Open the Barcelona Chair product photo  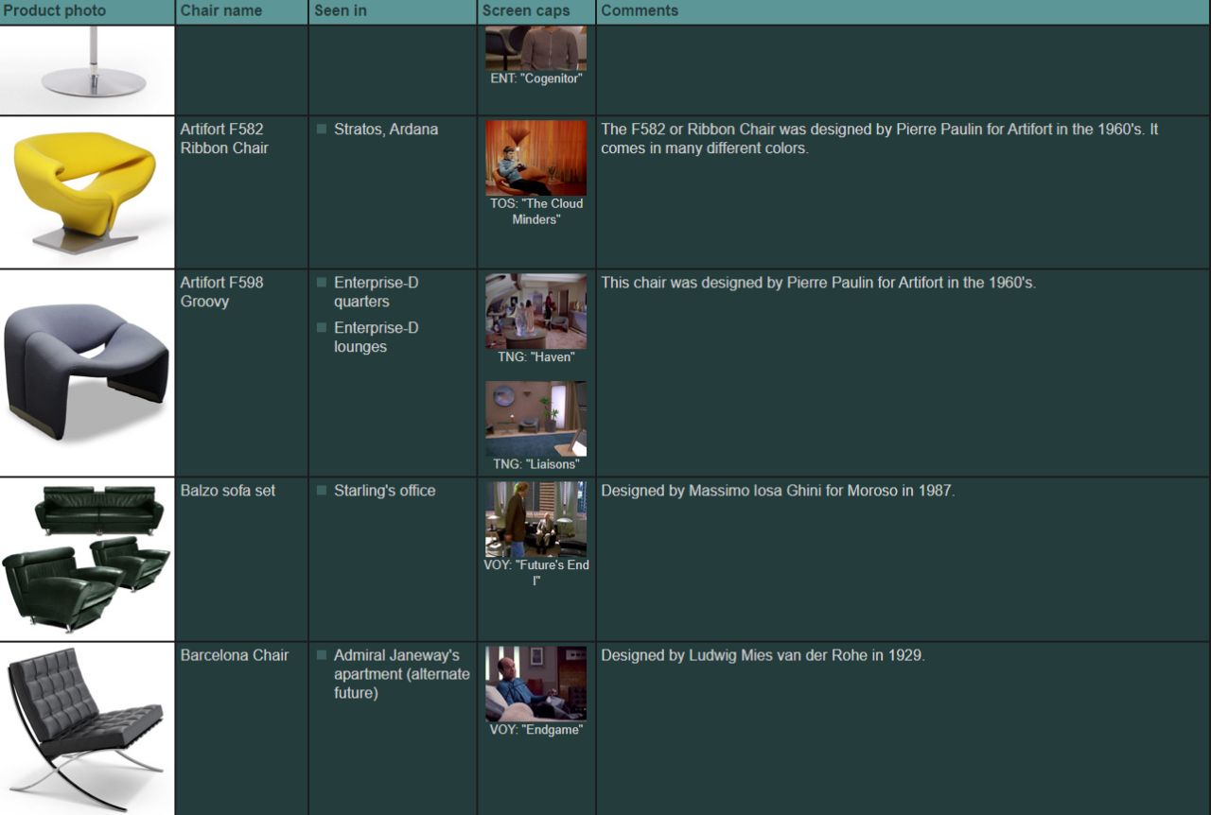point(87,729)
